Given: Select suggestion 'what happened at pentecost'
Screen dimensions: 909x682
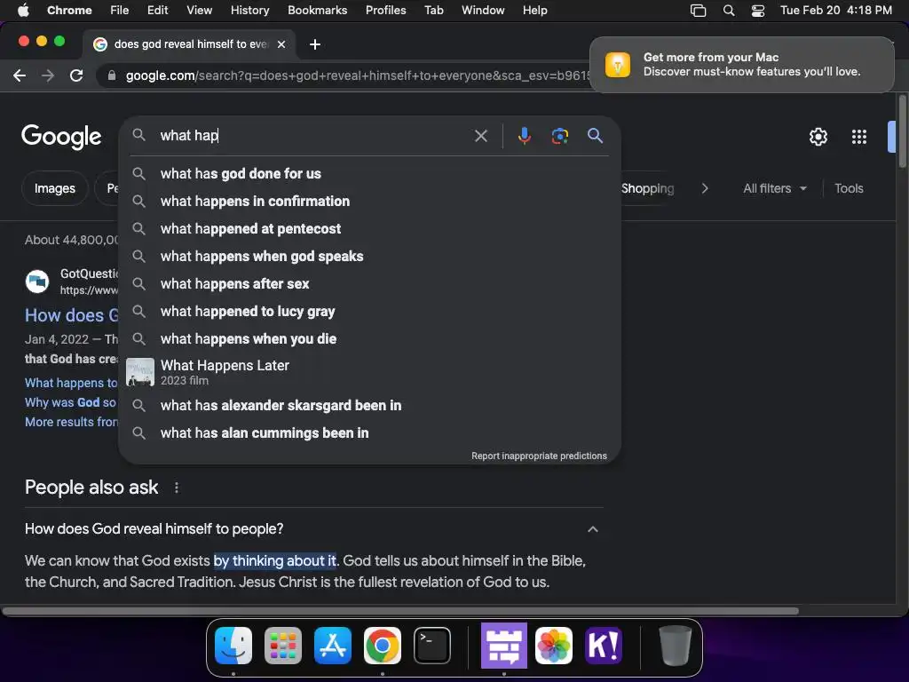Looking at the screenshot, I should click(x=369, y=228).
